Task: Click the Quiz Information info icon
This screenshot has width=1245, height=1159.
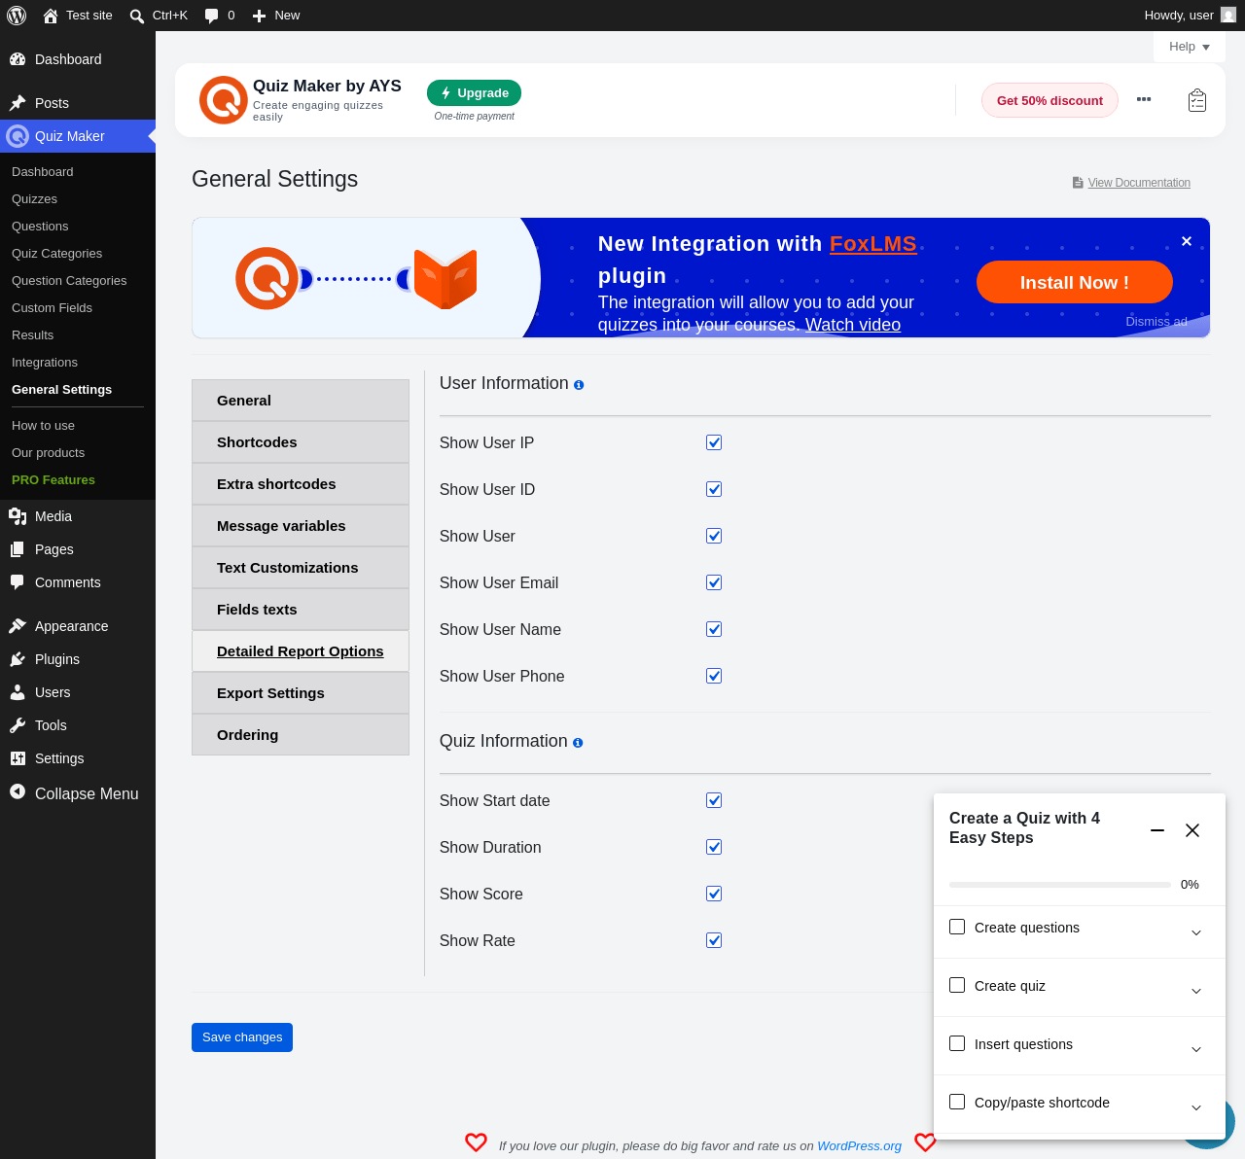Action: coord(578,743)
